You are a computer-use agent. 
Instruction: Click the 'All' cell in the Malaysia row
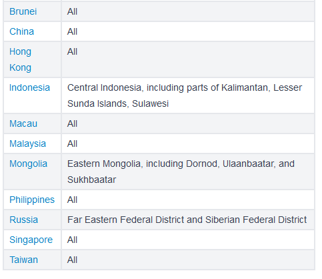[188, 144]
